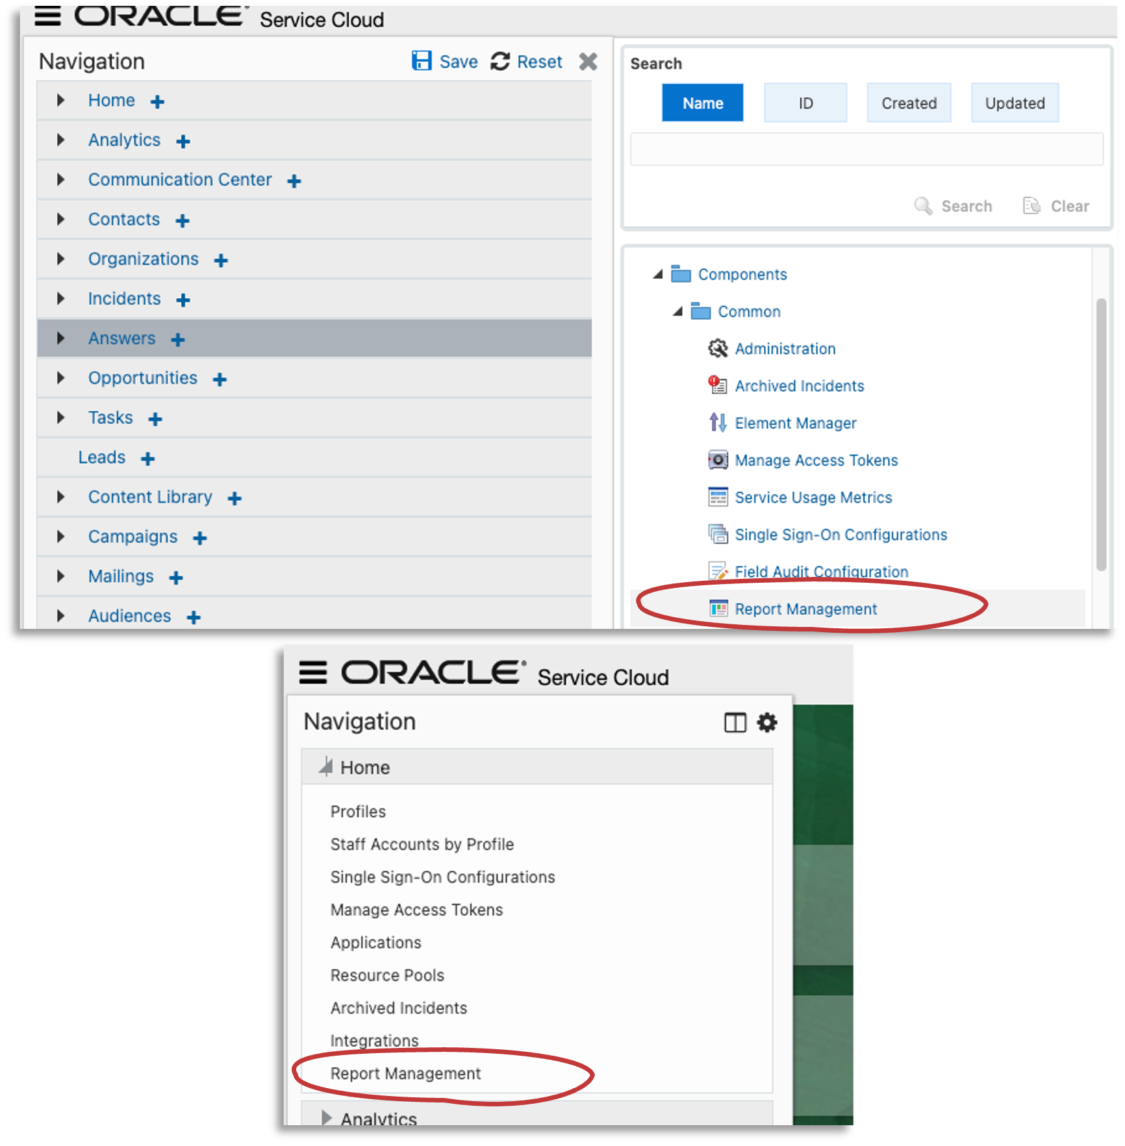Add item to Organizations with plus icon
The width and height of the screenshot is (1125, 1146).
(221, 261)
